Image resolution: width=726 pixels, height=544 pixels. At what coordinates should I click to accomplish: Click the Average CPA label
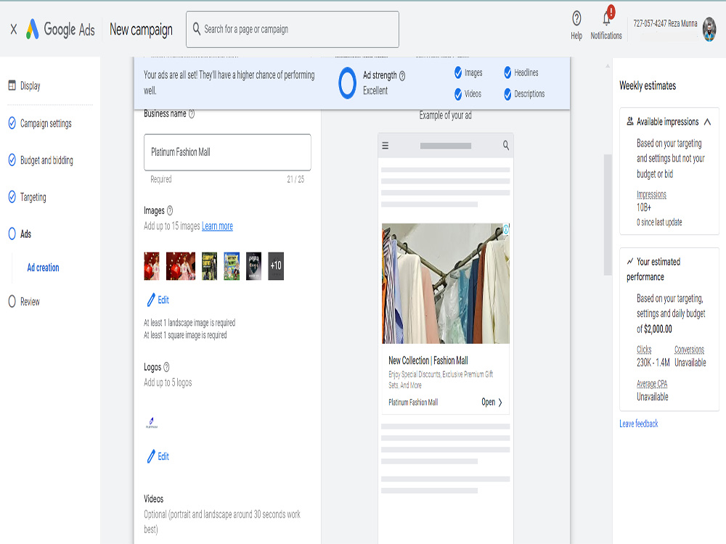652,384
